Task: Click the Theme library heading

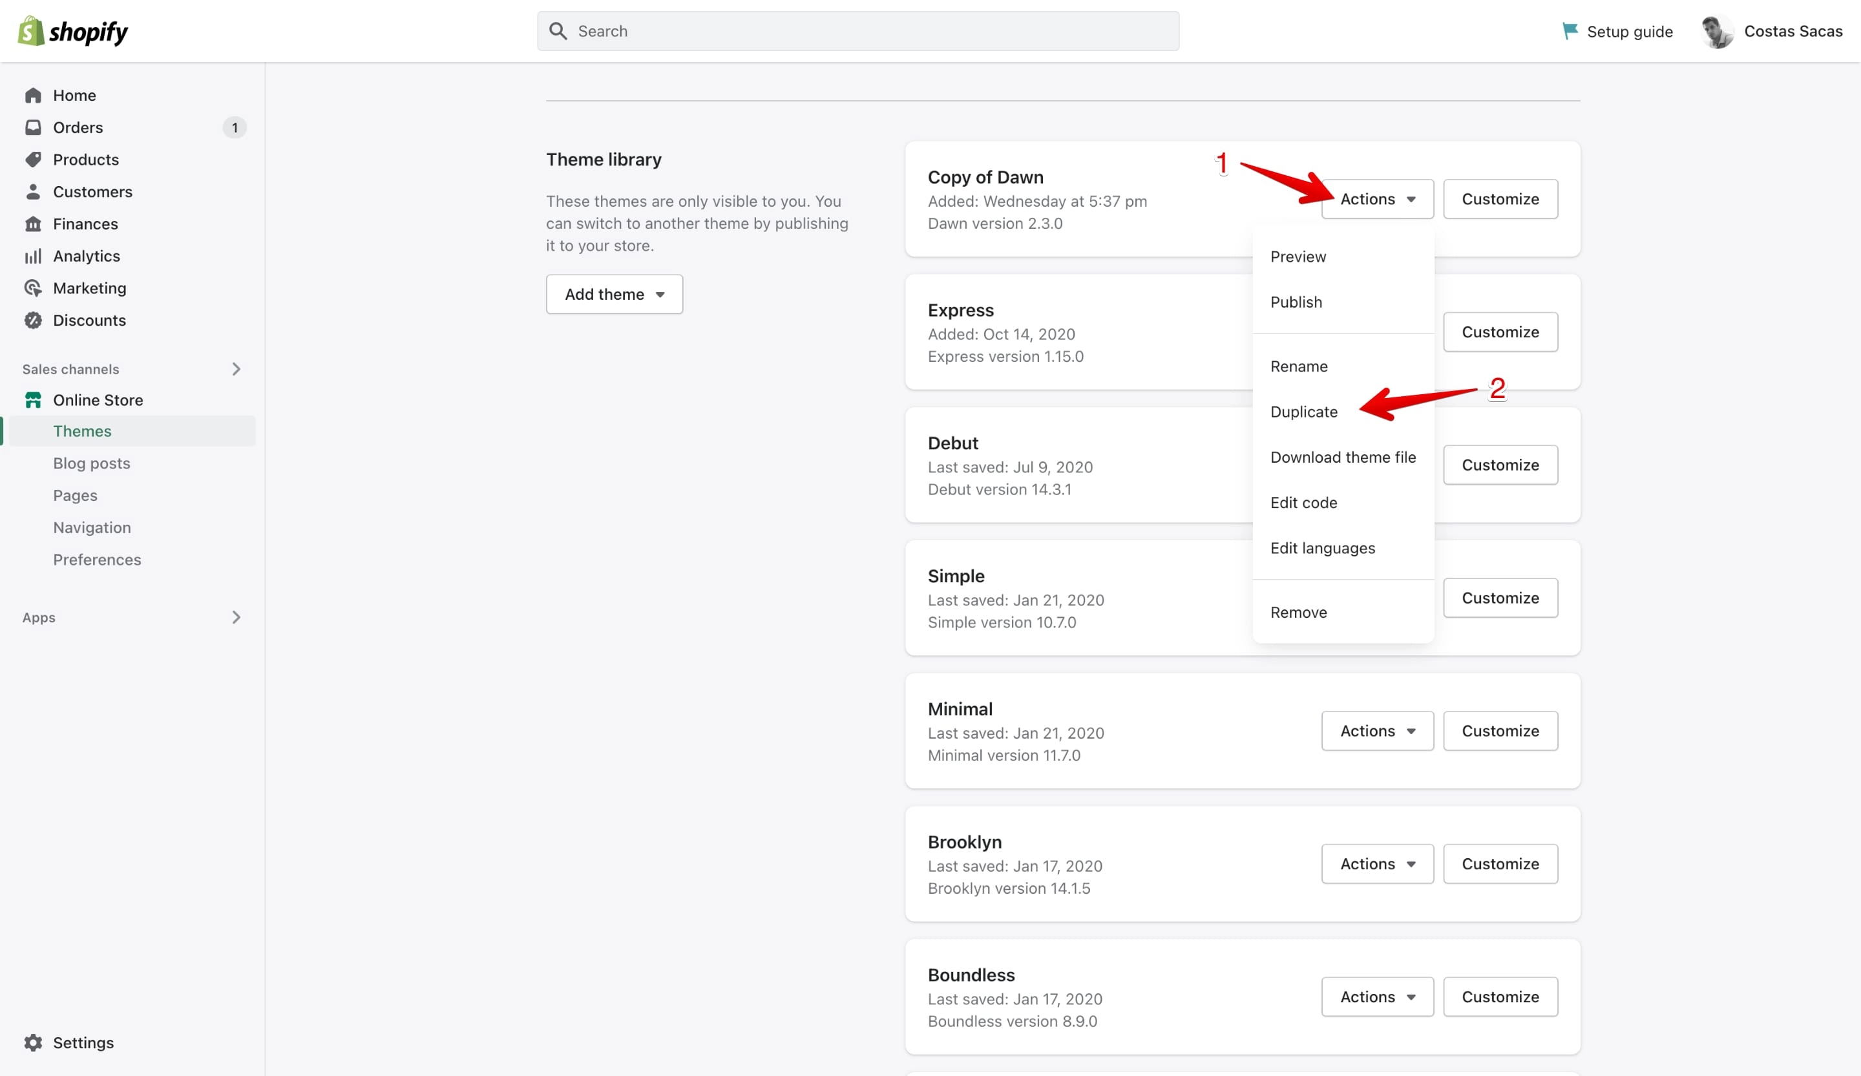Action: [x=604, y=160]
